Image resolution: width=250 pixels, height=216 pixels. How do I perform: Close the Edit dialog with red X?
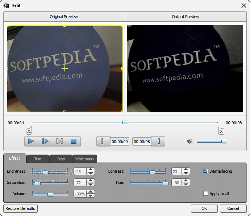coord(243,5)
